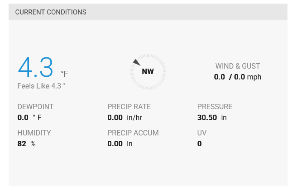292x186 pixels.
Task: Click the large 4.3 temperature reading
Action: point(36,68)
